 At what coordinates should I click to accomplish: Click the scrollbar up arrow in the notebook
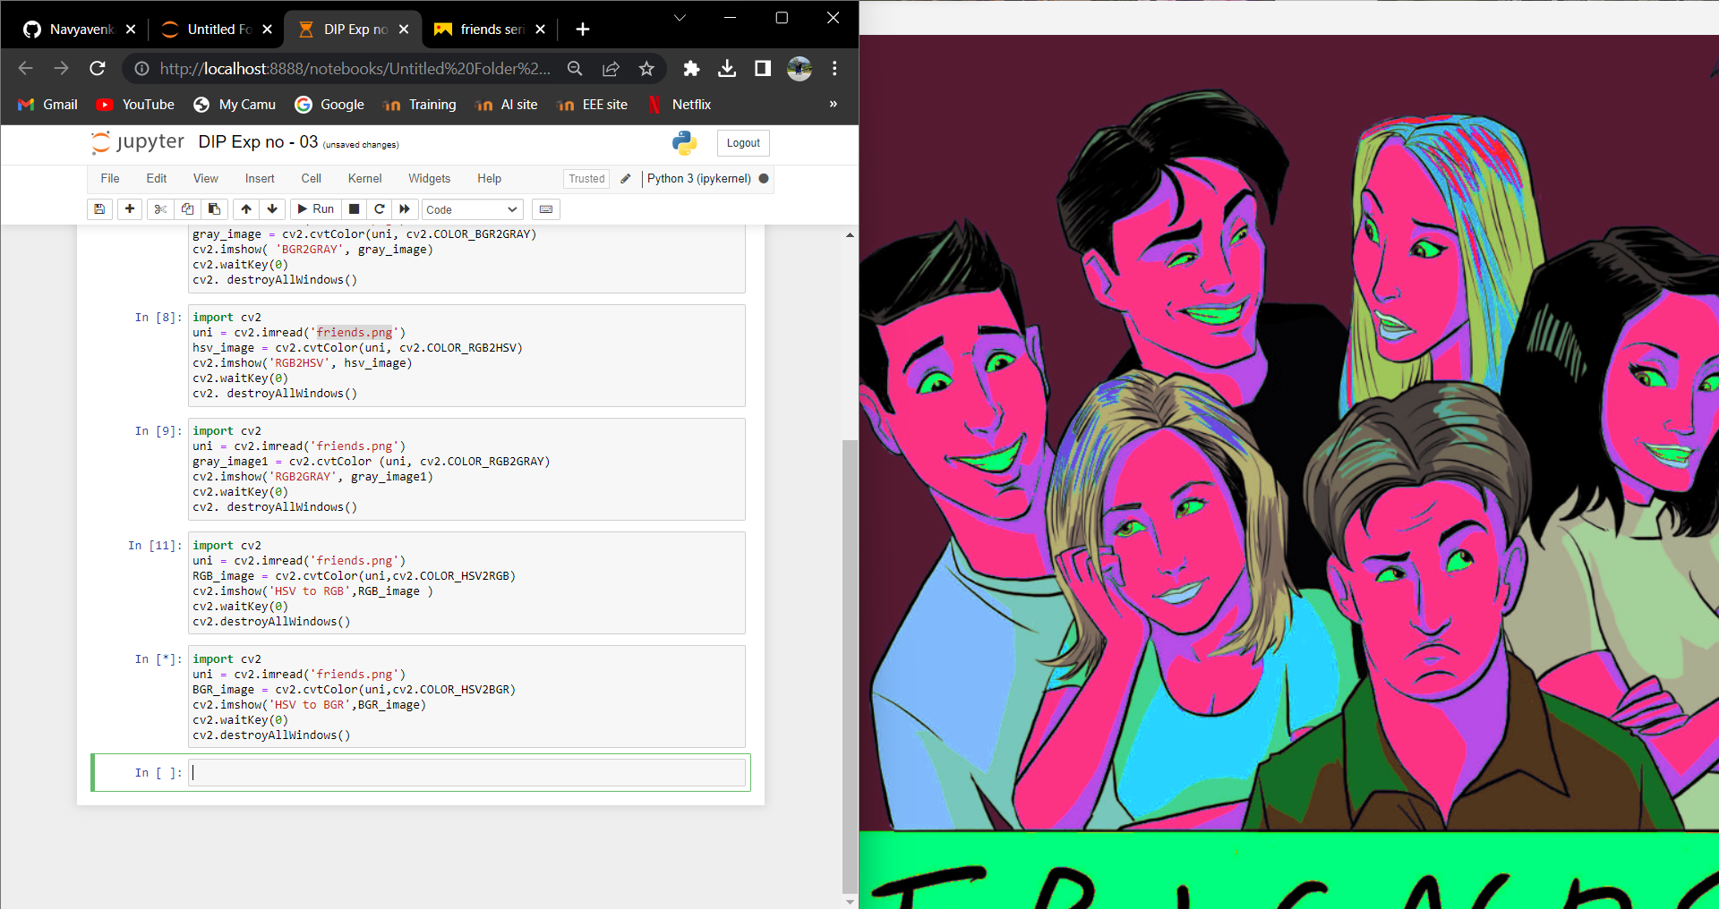click(850, 234)
